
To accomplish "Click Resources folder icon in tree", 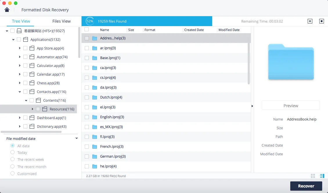I will [45, 109].
